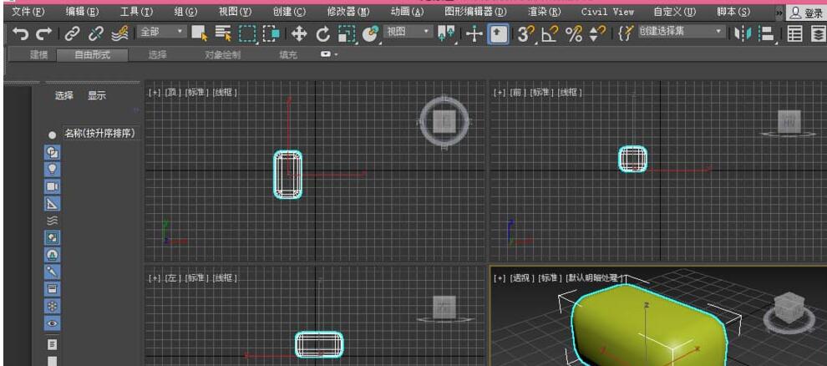Toggle display of lights in scene explorer
Viewport: 827px width, 366px height.
(x=53, y=170)
